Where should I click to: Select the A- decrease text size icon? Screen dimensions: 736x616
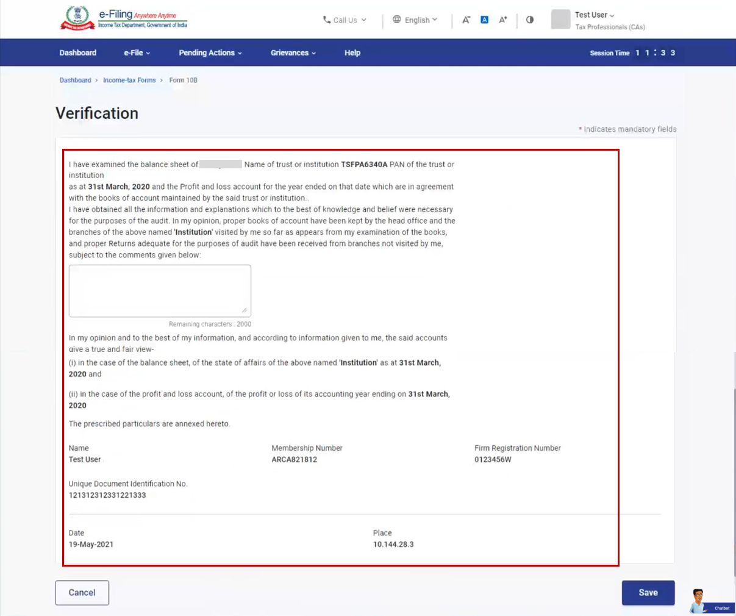point(466,20)
